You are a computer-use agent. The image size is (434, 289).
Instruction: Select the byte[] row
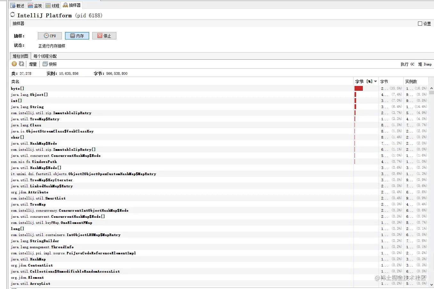click(220, 89)
